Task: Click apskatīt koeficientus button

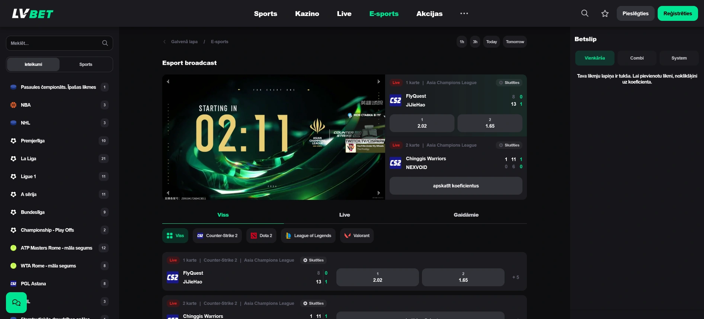Action: [x=456, y=186]
